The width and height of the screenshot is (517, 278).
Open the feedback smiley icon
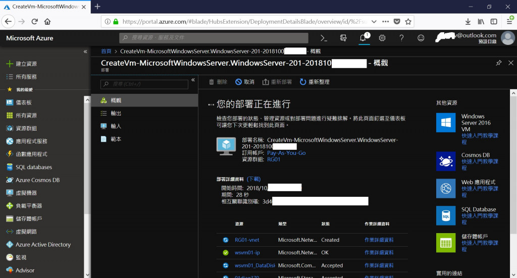point(421,38)
